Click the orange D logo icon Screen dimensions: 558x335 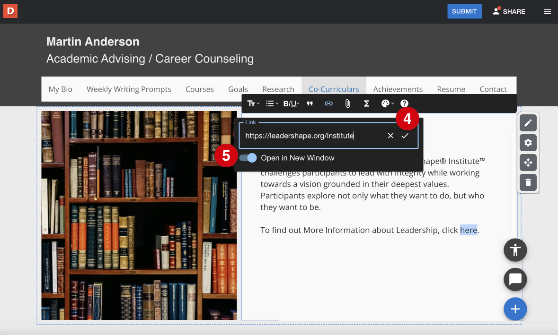pyautogui.click(x=10, y=11)
